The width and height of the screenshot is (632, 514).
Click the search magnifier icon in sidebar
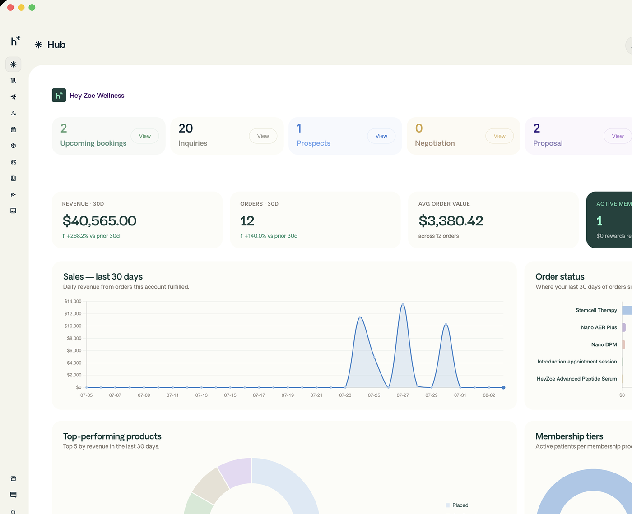point(13,511)
